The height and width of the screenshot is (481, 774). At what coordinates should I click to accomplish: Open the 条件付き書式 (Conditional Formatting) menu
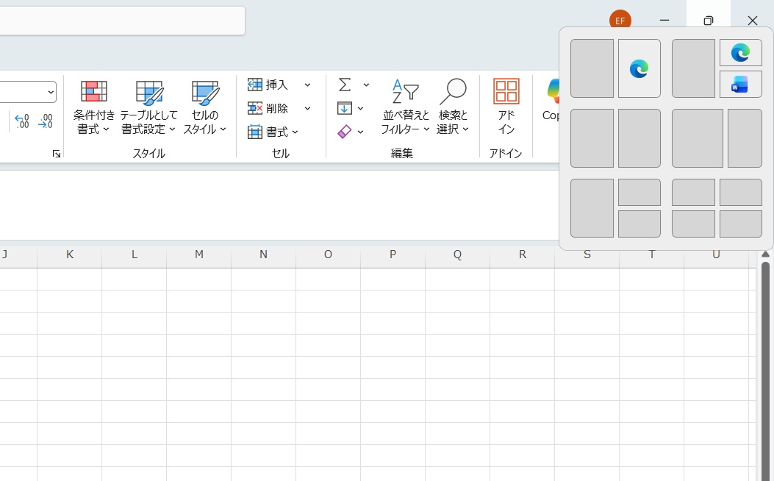(x=93, y=107)
